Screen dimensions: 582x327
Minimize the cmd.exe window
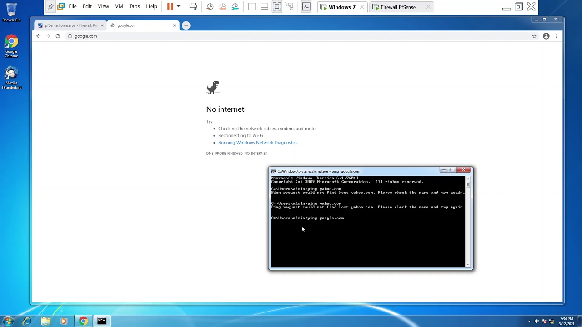click(x=444, y=170)
